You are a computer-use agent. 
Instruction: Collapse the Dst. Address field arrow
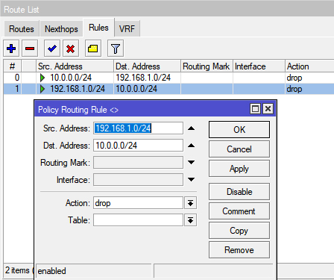(191, 146)
